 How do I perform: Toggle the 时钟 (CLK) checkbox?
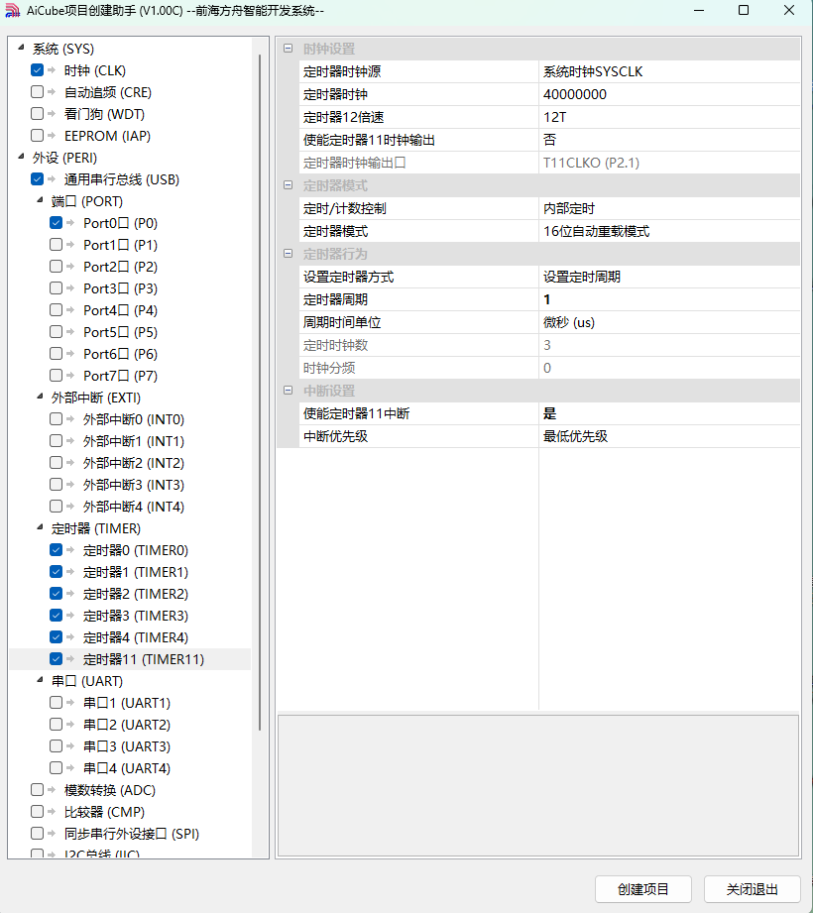pyautogui.click(x=38, y=70)
